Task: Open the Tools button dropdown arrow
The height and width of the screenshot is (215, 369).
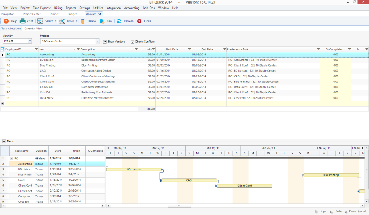Action: [76, 21]
